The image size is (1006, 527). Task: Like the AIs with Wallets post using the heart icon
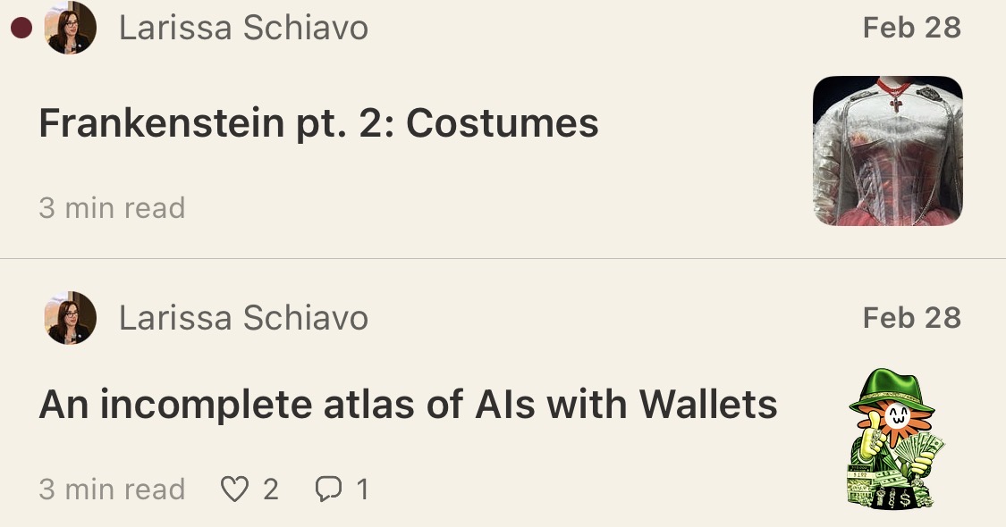pos(234,489)
